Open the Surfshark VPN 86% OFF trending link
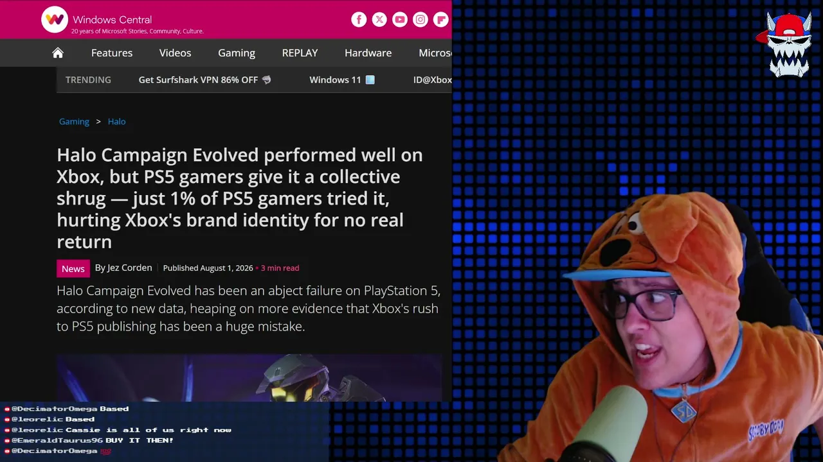 204,80
